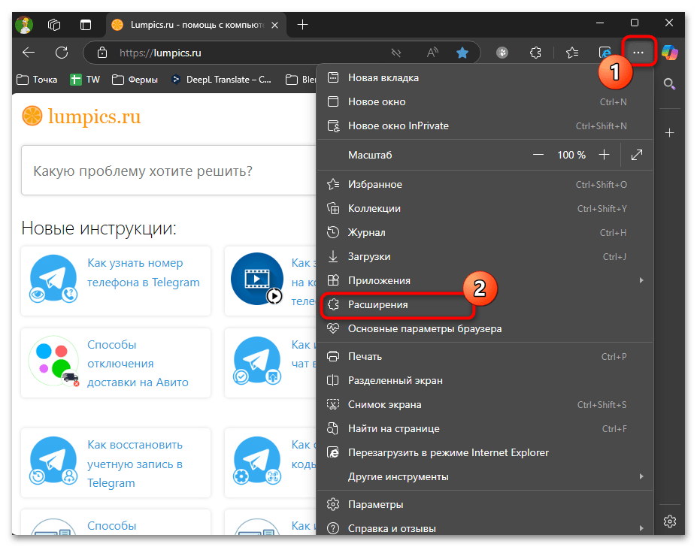697x547 pixels.
Task: Decrease zoom with the minus button
Action: click(x=538, y=155)
